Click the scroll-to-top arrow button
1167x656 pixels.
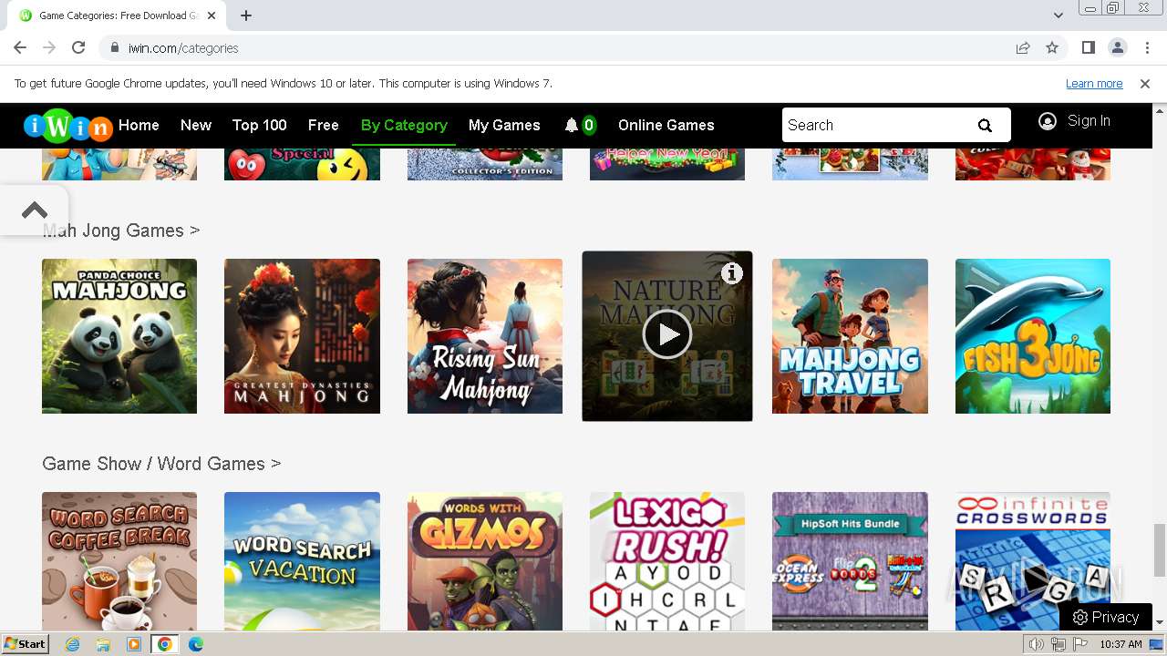[x=35, y=210]
